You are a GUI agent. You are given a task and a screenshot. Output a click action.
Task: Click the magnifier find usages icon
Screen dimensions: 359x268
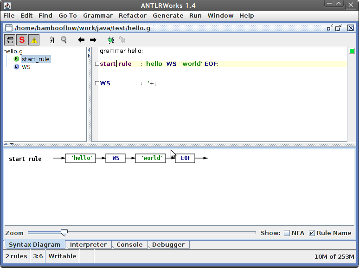click(64, 40)
